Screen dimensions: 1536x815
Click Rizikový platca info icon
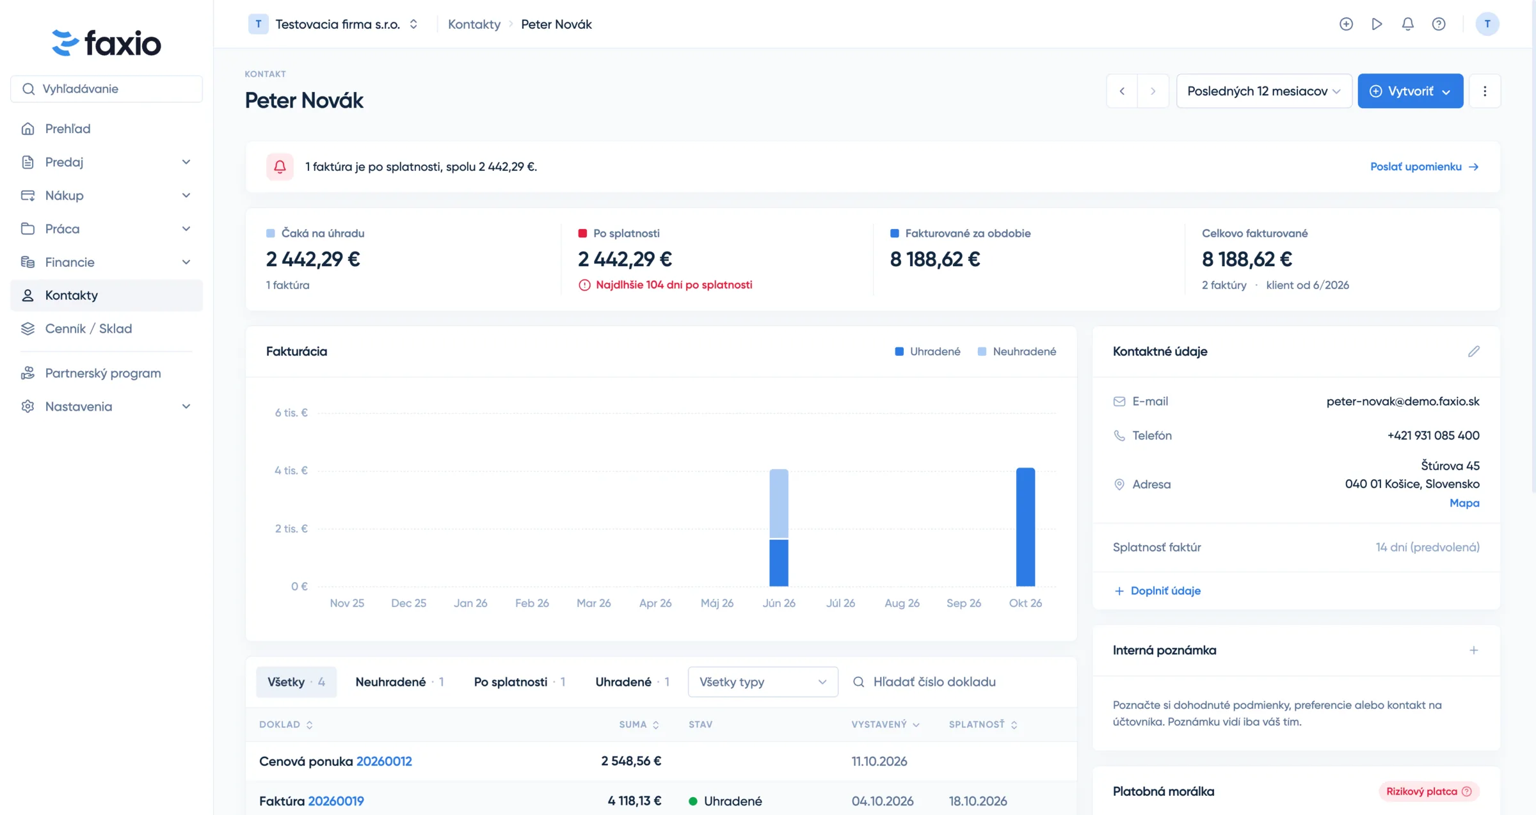click(1466, 791)
